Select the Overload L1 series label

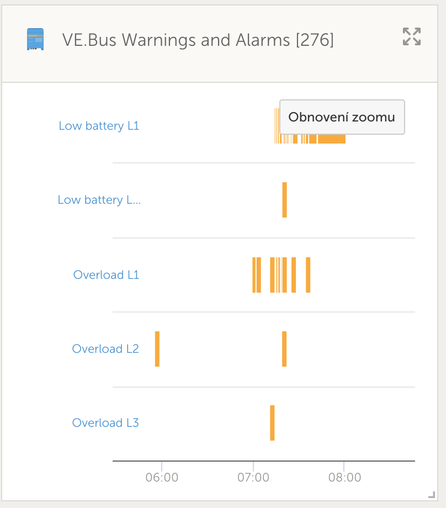coord(106,274)
